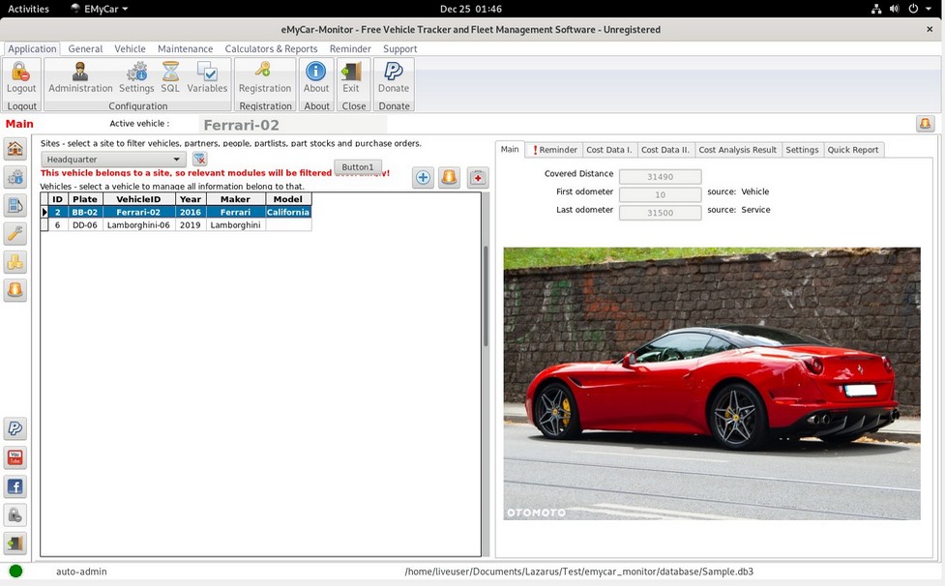
Task: Open the Variables checkbox icon
Action: tap(207, 76)
